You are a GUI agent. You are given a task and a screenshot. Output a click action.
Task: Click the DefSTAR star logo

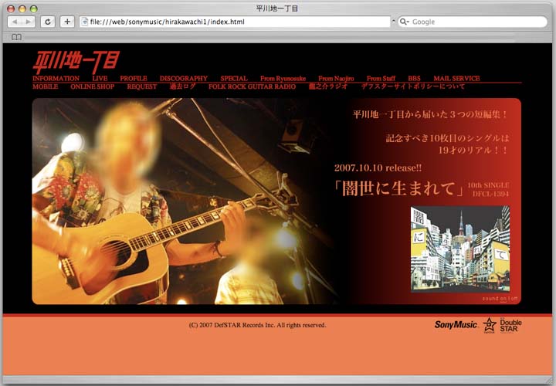pyautogui.click(x=489, y=325)
